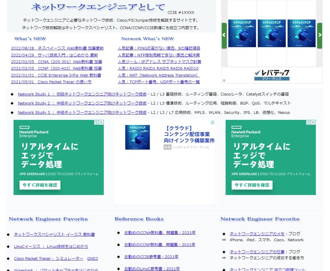Click 広告 label under center ad

tap(167, 147)
